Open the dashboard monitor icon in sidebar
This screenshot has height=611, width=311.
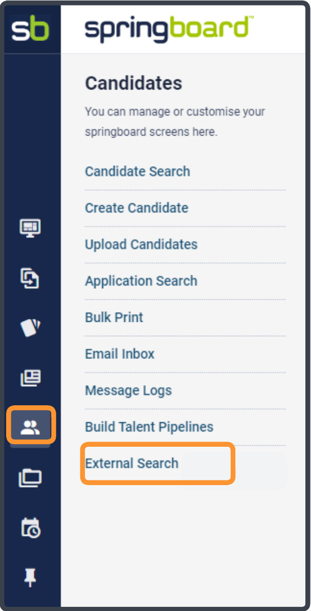[30, 227]
